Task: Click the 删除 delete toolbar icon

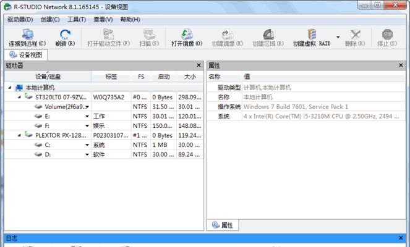Action: tap(356, 34)
